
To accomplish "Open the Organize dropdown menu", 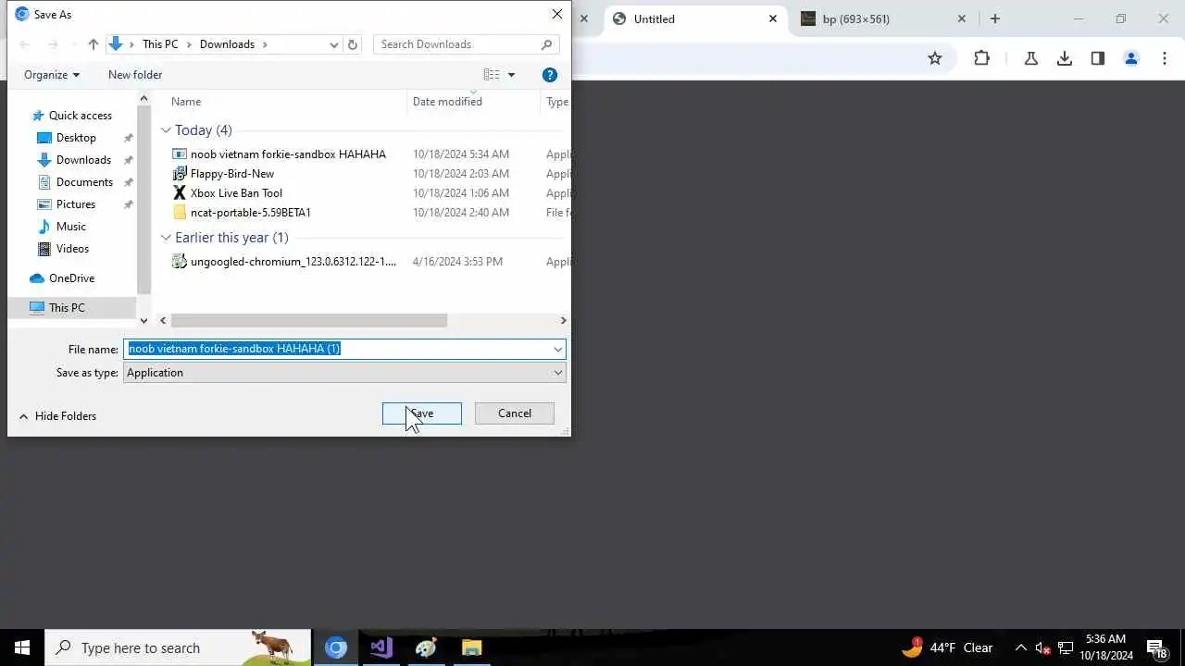I will tap(52, 75).
